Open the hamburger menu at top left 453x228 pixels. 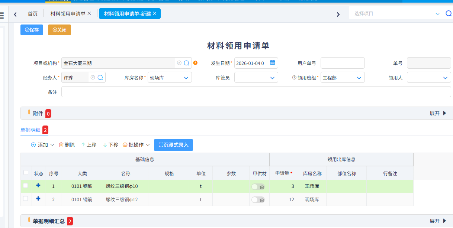(x=2, y=15)
